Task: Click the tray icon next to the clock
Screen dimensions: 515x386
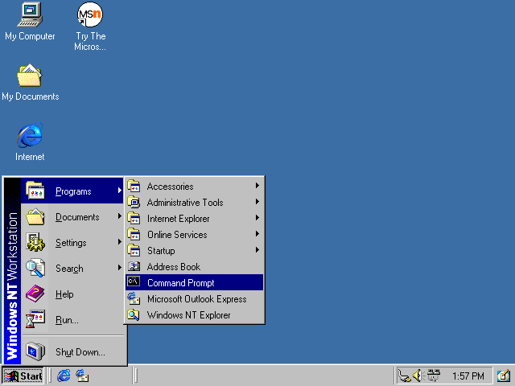Action: pyautogui.click(x=434, y=376)
